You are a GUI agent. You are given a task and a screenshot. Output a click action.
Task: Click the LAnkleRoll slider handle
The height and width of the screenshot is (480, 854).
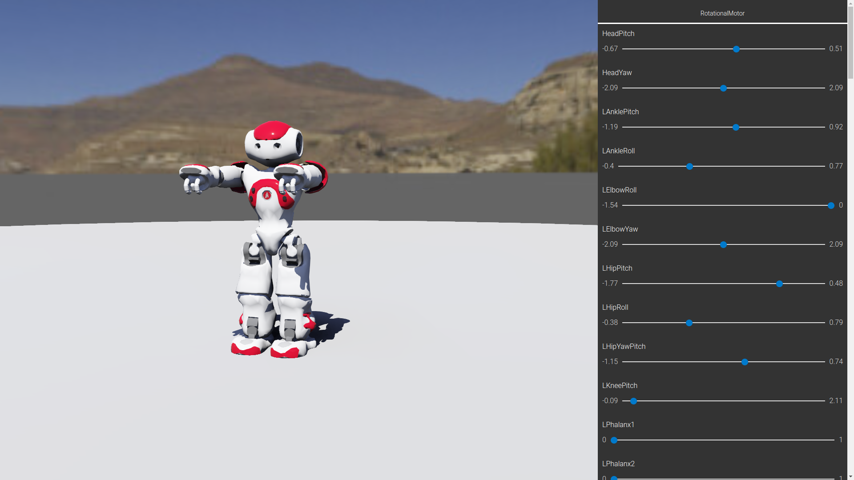pos(689,167)
